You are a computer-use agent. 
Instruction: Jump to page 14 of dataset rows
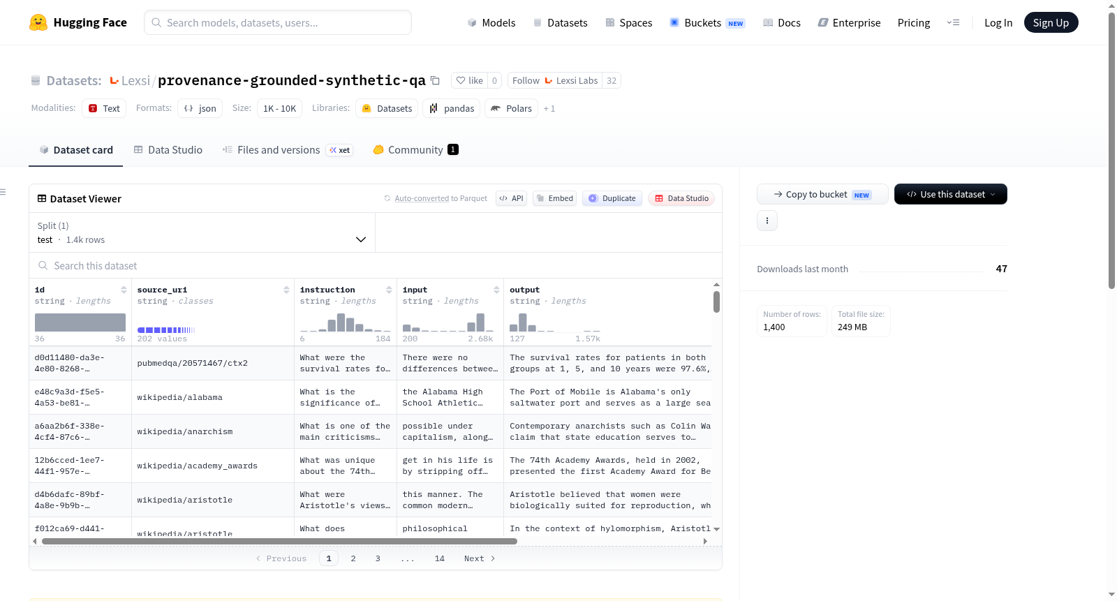point(440,558)
